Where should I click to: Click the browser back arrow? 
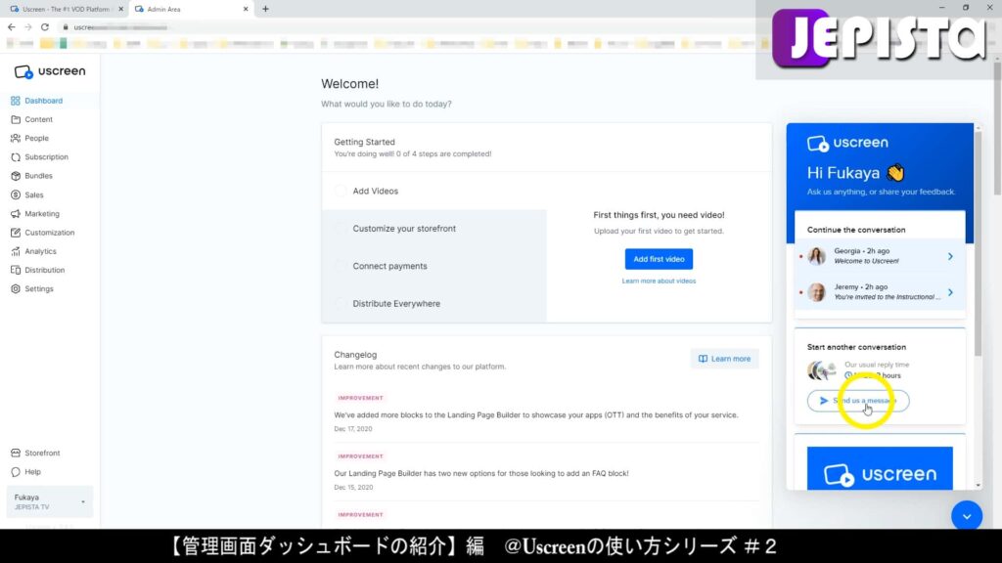[x=12, y=26]
